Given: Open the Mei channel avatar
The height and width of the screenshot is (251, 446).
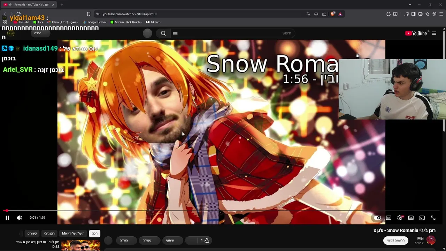Looking at the screenshot, I should point(431,240).
